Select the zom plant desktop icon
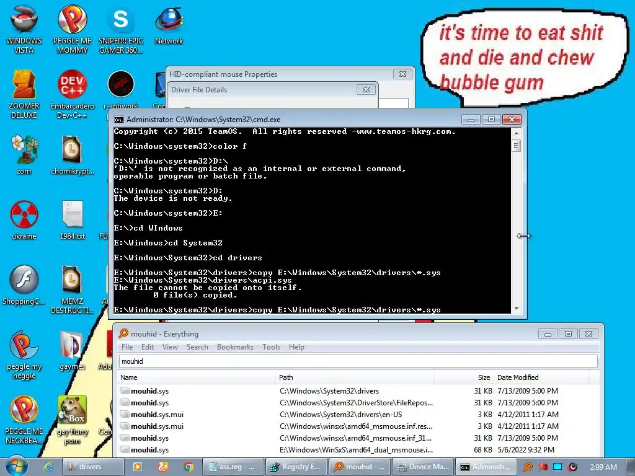 click(x=24, y=154)
